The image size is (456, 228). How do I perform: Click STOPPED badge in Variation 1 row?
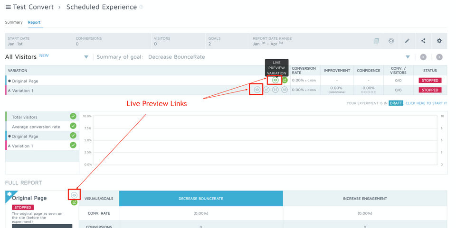click(430, 90)
